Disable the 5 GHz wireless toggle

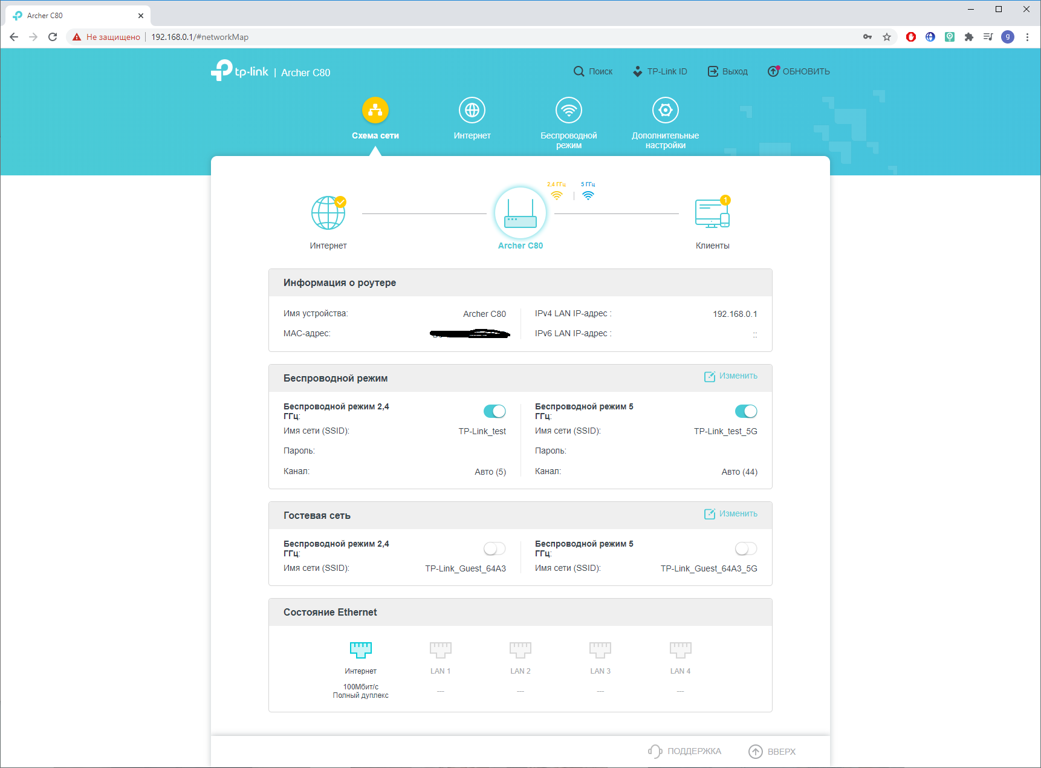745,411
